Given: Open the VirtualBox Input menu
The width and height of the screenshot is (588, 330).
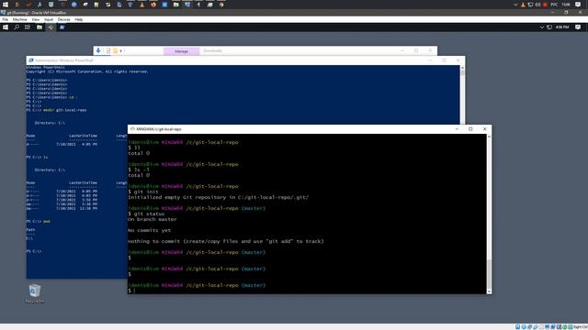Looking at the screenshot, I should (x=49, y=19).
